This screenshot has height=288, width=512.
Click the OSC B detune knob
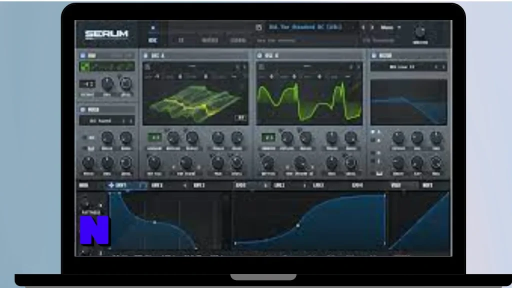pyautogui.click(x=287, y=137)
